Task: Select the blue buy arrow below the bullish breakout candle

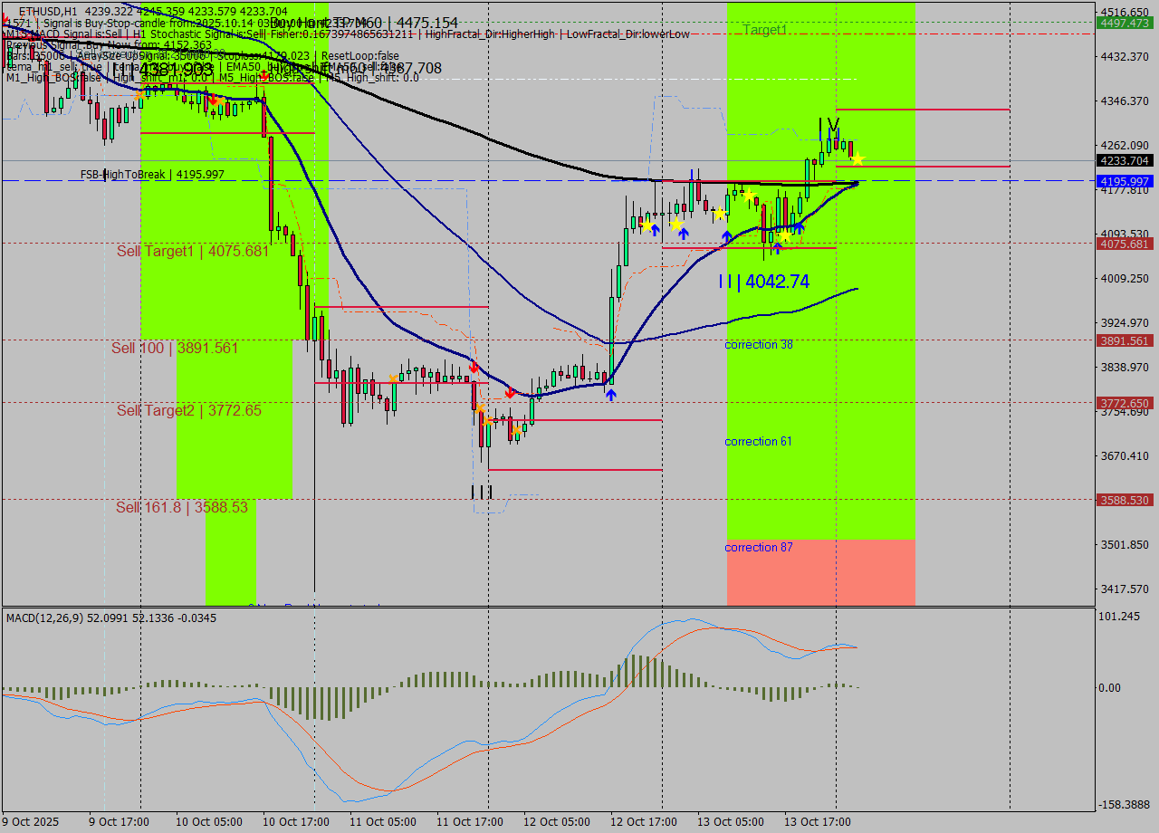Action: tap(611, 394)
